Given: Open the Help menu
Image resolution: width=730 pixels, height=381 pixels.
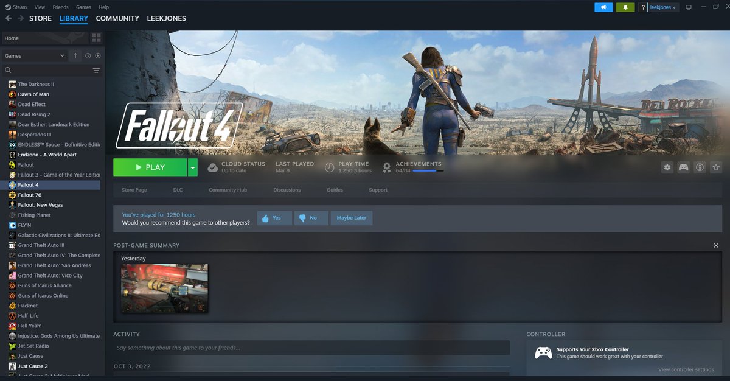Looking at the screenshot, I should (x=104, y=7).
